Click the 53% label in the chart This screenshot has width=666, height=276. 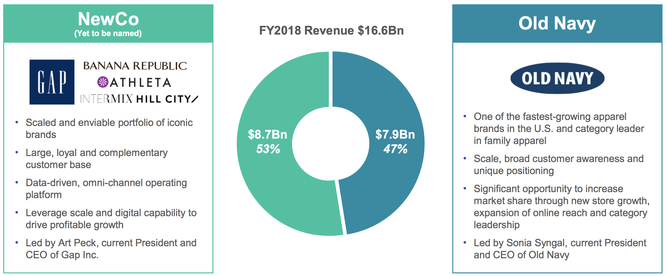[268, 149]
